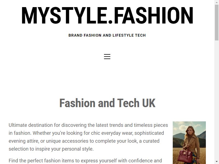Click the Brand Fashion and Lifestyle Tech tagline

tap(107, 35)
